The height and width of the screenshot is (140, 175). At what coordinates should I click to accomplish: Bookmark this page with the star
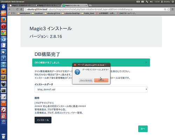click(168, 9)
